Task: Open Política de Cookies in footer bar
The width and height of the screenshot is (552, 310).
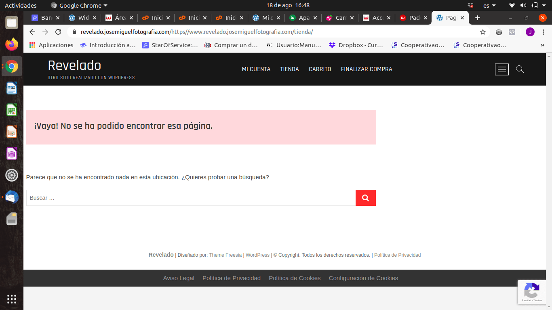Action: pos(295,278)
